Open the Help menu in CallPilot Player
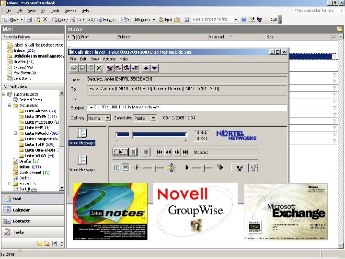This screenshot has height=259, width=345. (x=124, y=59)
